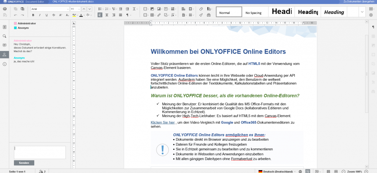
Task: Click the Copy icon
Action: click(x=15, y=9)
